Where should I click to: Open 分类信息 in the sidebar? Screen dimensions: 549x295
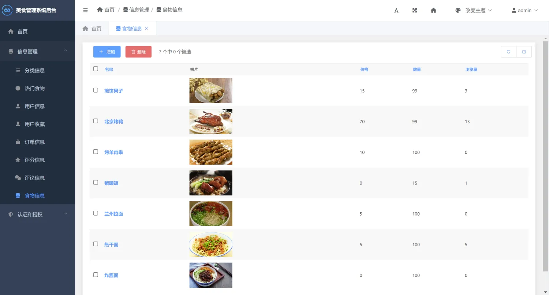click(35, 70)
